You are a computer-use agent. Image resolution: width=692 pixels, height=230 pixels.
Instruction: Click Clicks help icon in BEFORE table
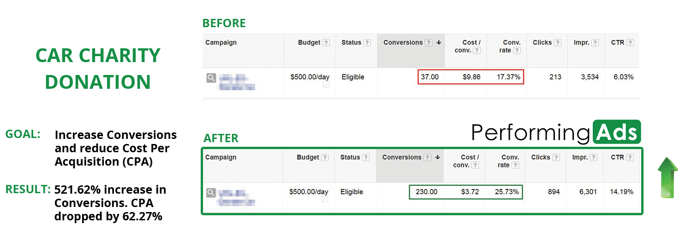(x=558, y=43)
